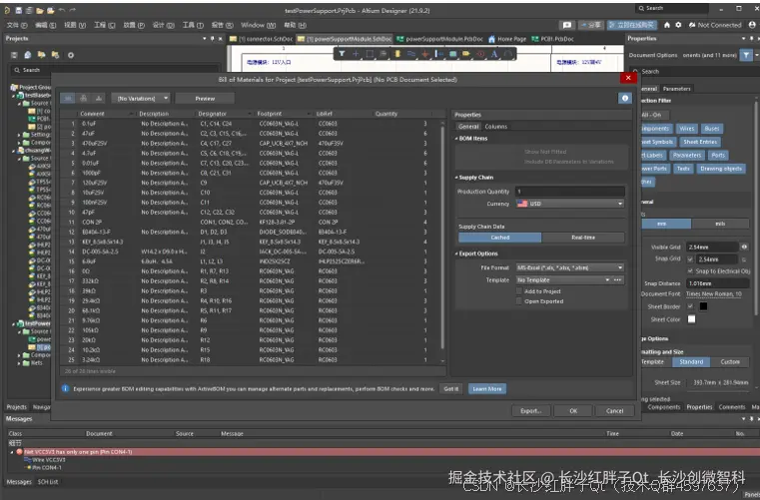Click the notification chat bubble icon
The width and height of the screenshot is (760, 500).
567,25
